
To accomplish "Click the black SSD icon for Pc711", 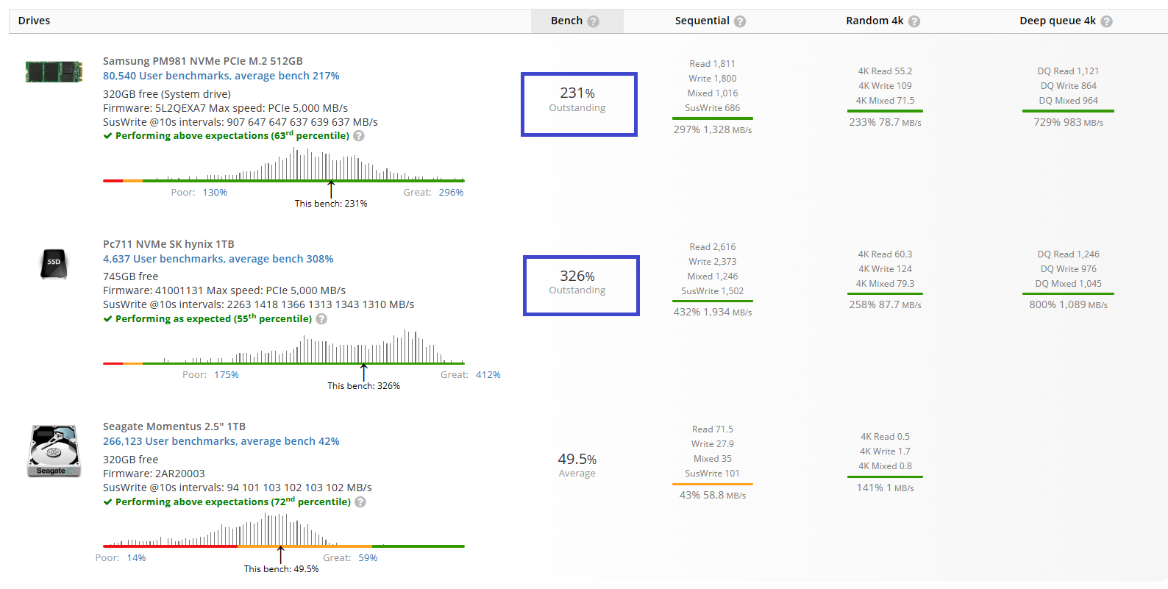I will [54, 263].
